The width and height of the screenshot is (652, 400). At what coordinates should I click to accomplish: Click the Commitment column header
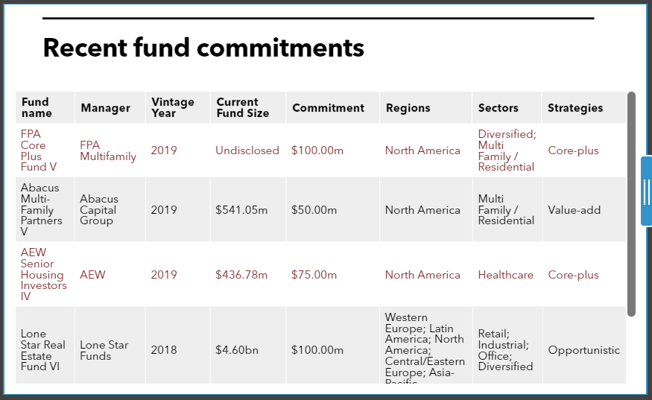pos(332,108)
